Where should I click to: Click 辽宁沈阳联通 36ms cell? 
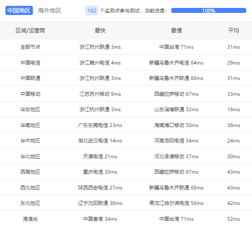[x=100, y=203]
